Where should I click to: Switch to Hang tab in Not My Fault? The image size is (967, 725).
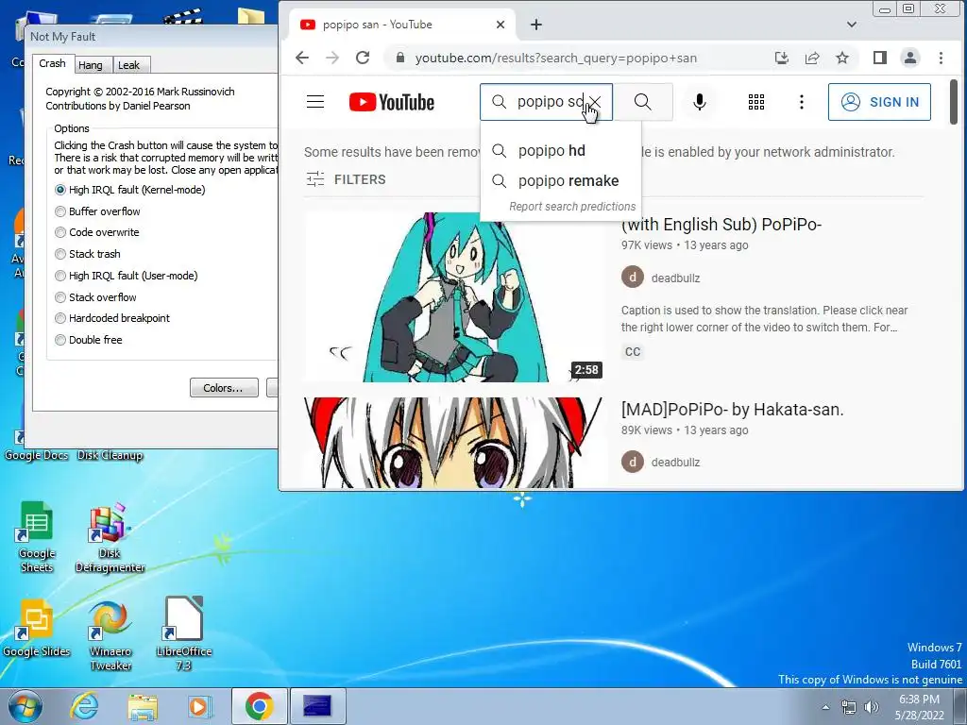pos(91,65)
